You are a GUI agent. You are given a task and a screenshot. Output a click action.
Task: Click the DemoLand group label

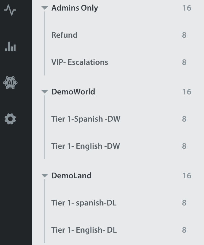point(72,176)
